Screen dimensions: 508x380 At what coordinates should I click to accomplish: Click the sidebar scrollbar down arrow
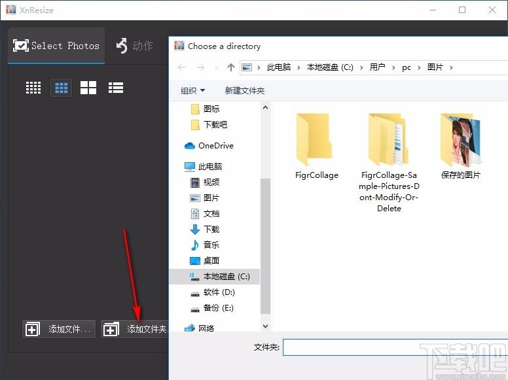265,326
